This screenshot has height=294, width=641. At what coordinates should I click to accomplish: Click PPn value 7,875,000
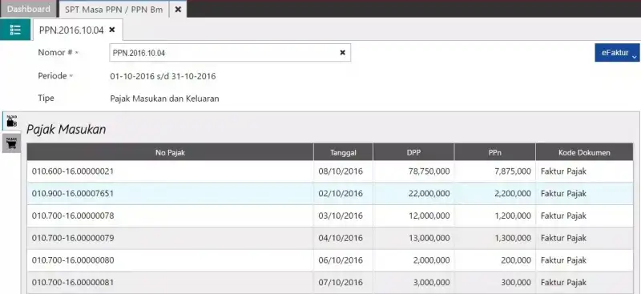(513, 171)
